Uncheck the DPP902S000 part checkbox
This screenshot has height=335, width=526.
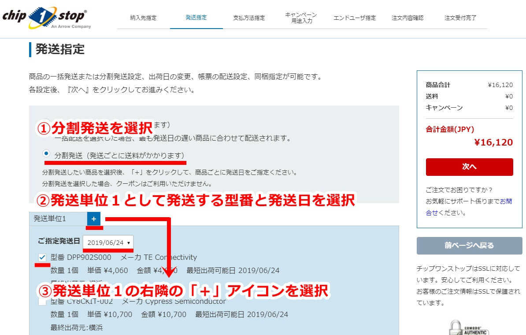[42, 257]
